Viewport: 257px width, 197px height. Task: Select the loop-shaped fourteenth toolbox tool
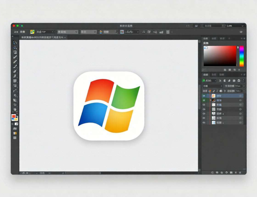(15, 105)
